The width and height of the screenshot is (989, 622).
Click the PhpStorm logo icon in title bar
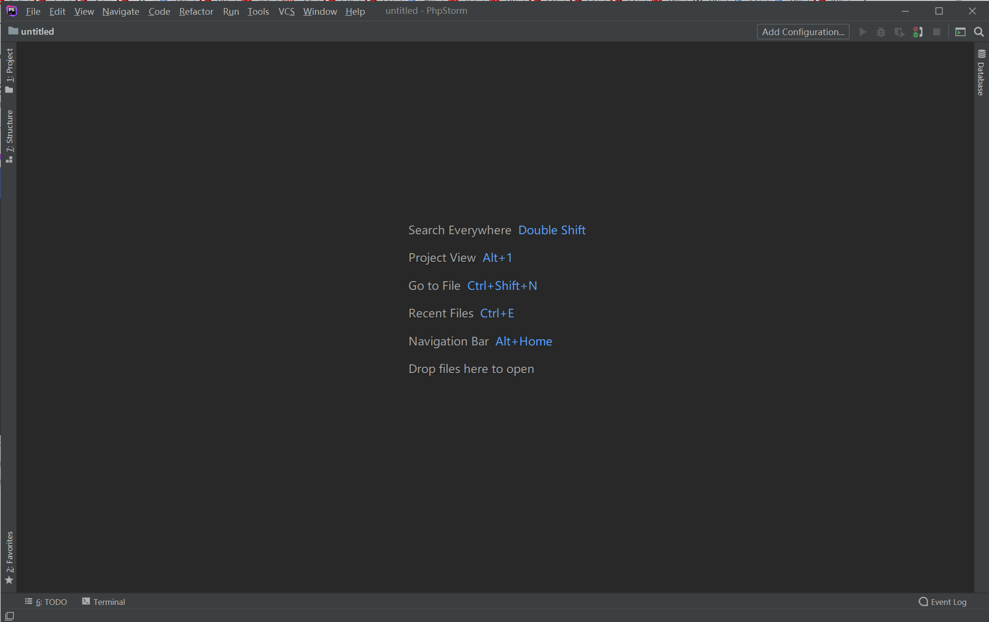point(11,11)
